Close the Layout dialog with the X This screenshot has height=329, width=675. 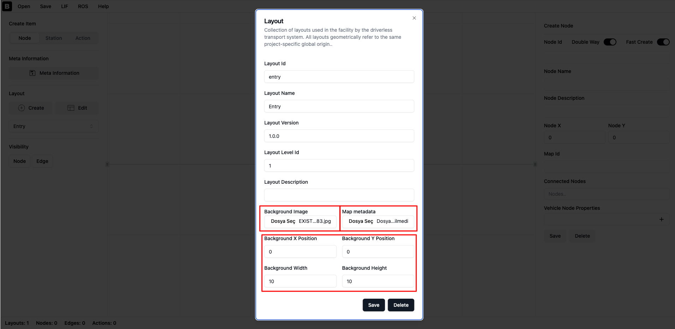coord(414,18)
